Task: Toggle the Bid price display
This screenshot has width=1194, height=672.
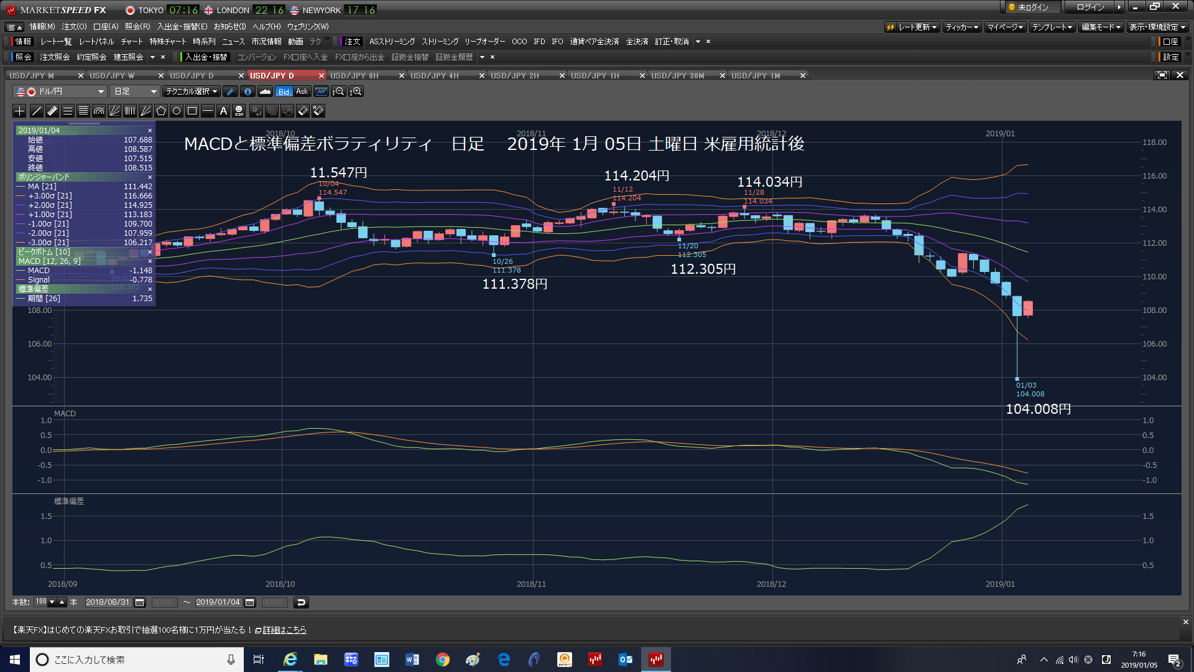Action: 284,91
